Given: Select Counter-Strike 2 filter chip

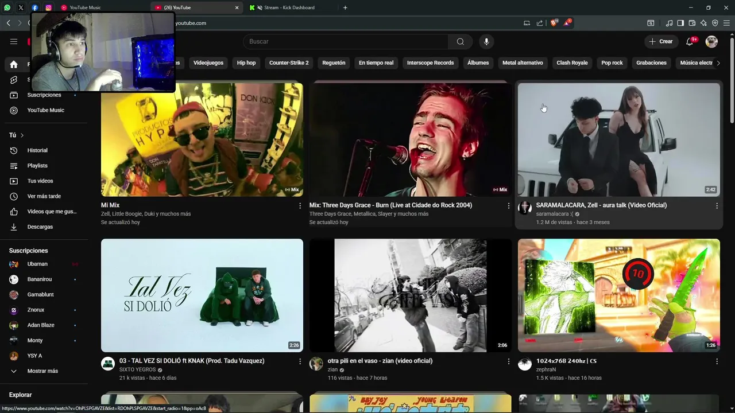Looking at the screenshot, I should tap(289, 63).
